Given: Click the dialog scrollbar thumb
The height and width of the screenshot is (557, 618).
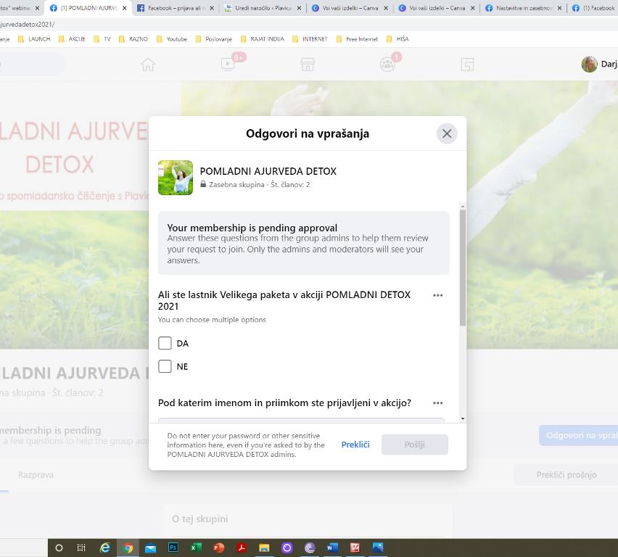Looking at the screenshot, I should coord(463,268).
